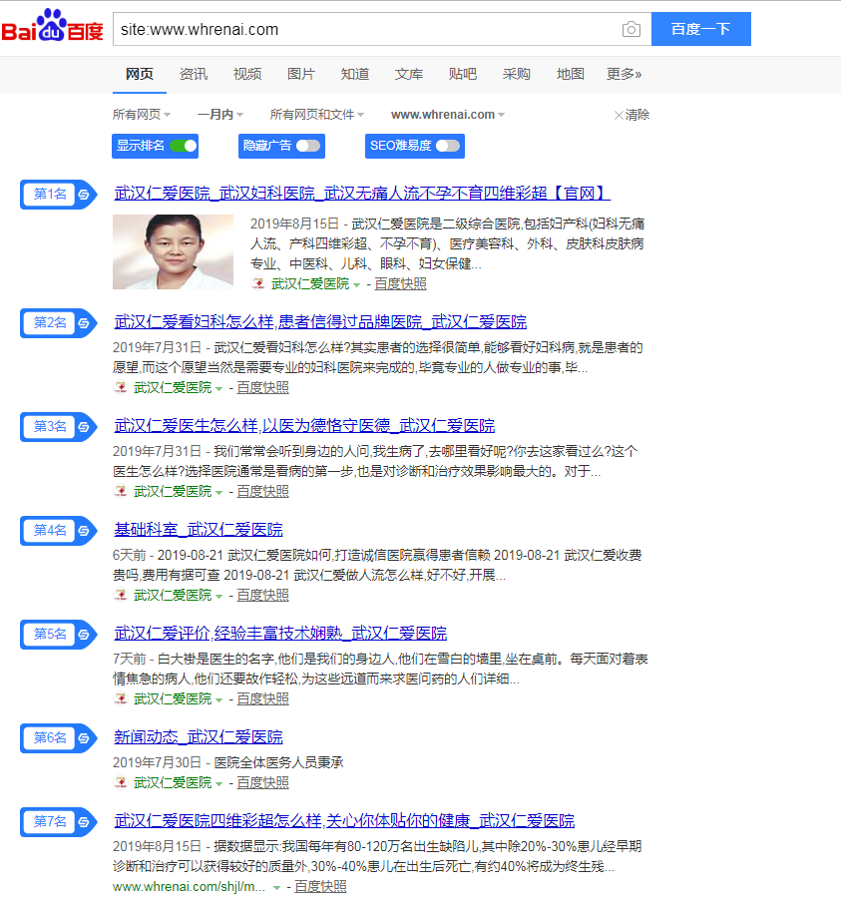Open the 武汉仁爱医生怎么样 result link
Image resolution: width=841 pixels, height=909 pixels.
pos(304,425)
